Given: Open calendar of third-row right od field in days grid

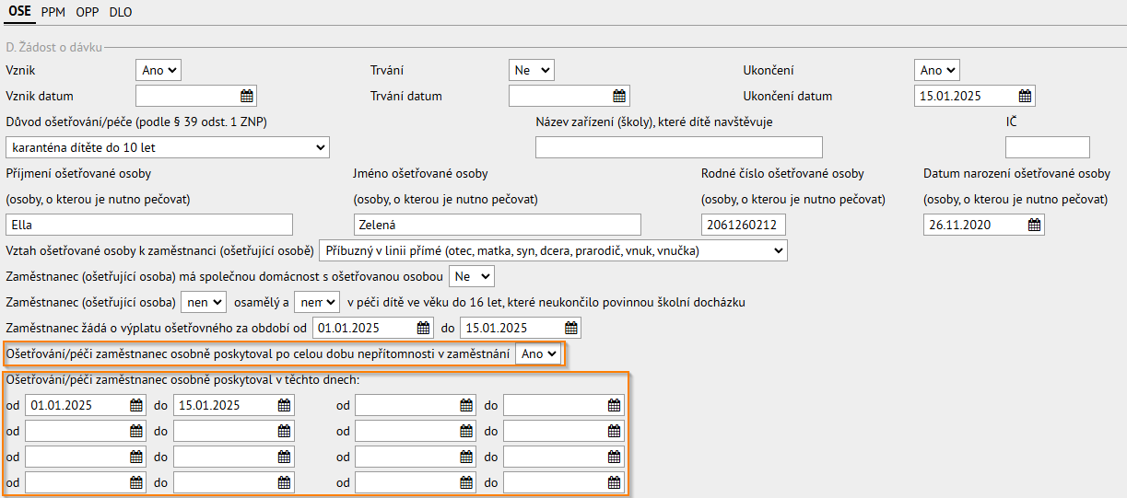Looking at the screenshot, I should click(466, 457).
